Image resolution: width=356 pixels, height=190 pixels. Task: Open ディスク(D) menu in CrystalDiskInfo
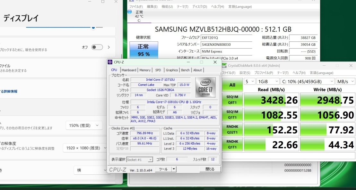tap(200, 7)
